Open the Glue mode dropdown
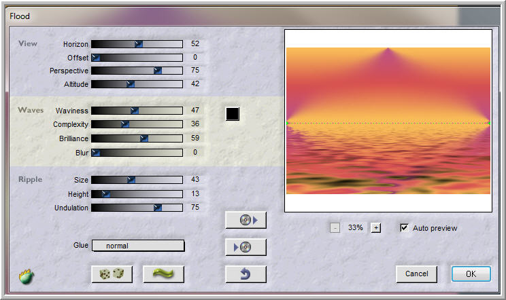This screenshot has height=300, width=506. pyautogui.click(x=138, y=246)
